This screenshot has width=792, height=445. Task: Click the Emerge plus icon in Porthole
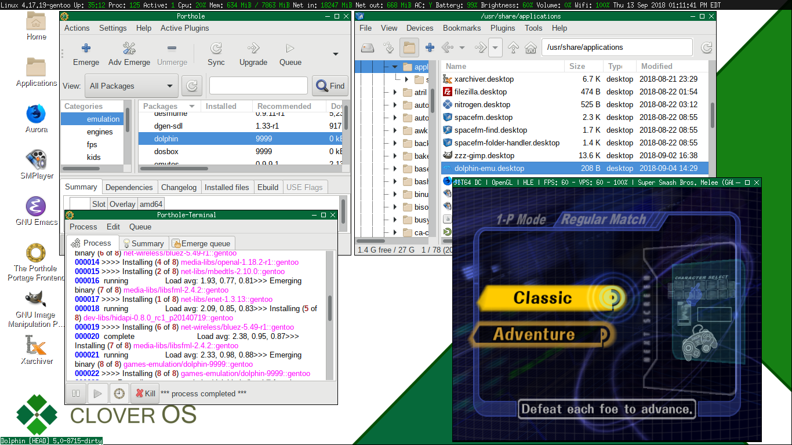[86, 48]
